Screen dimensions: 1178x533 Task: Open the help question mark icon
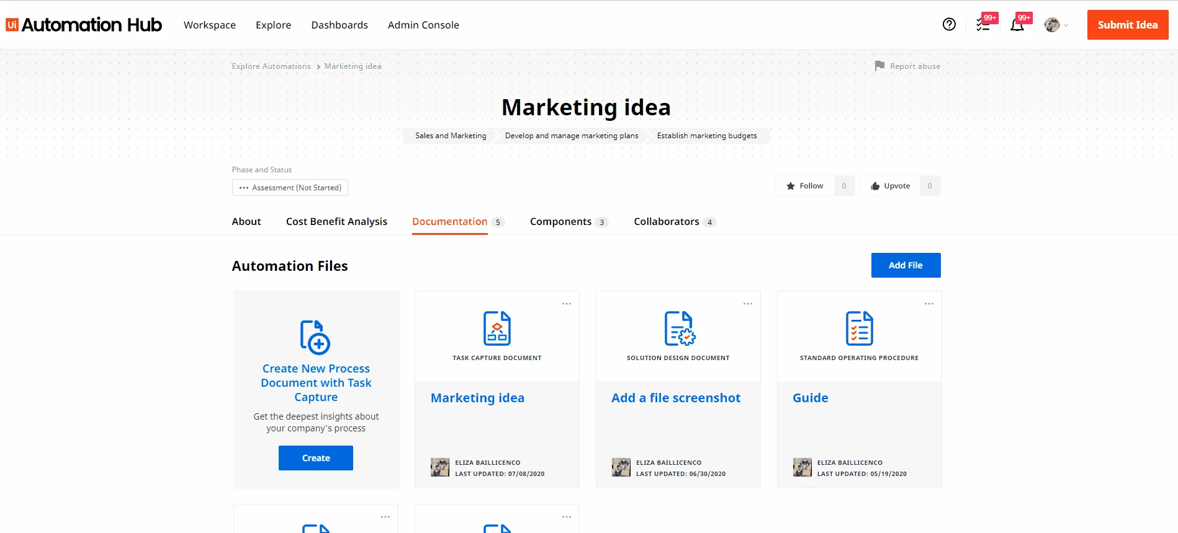coord(949,24)
